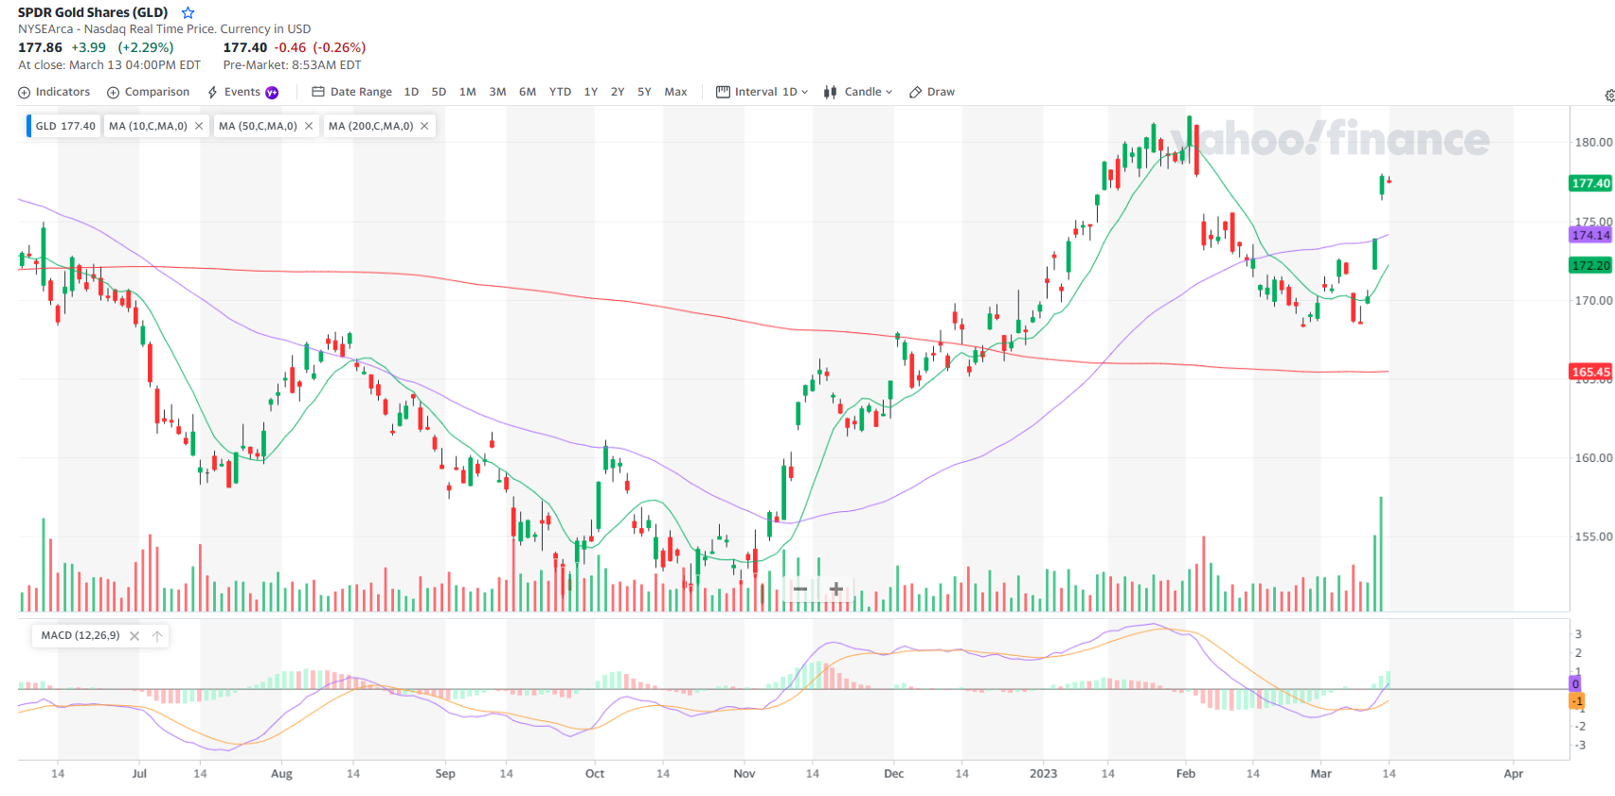
Task: Select the GLD 177.40 legend tag
Action: (x=64, y=126)
